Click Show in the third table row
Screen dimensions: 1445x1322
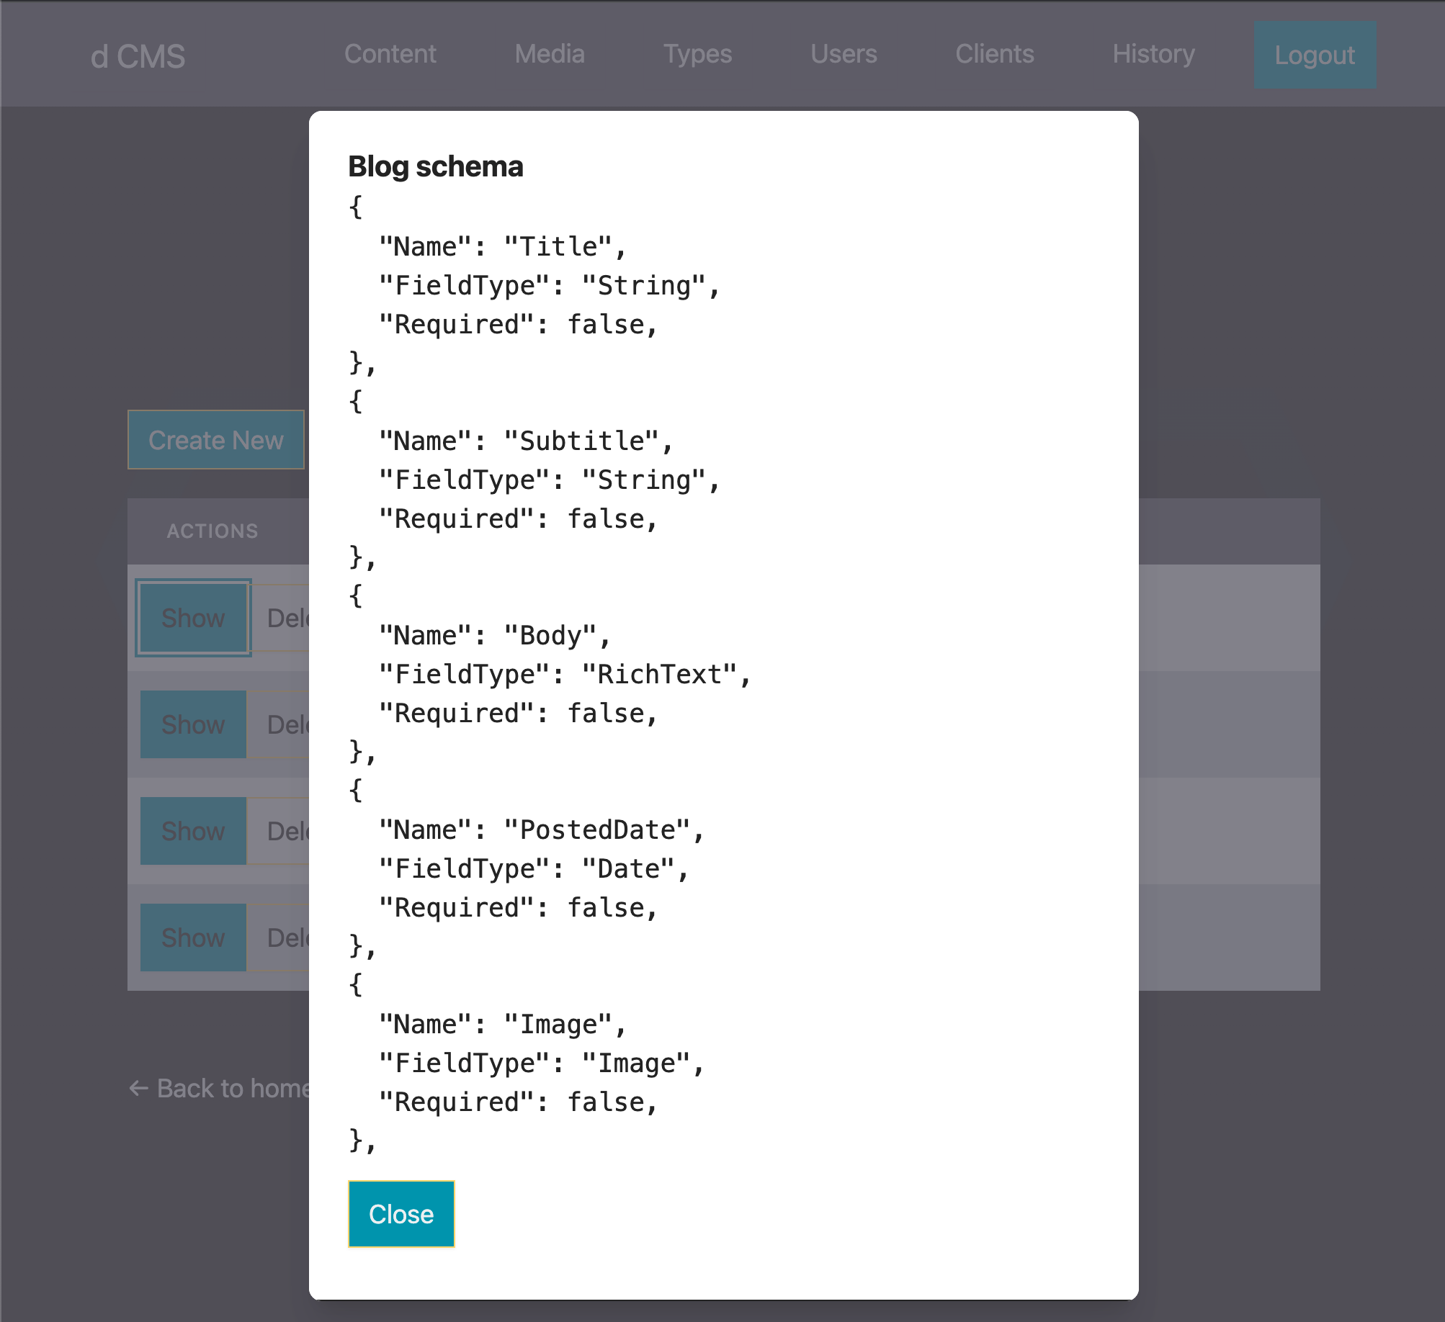193,831
